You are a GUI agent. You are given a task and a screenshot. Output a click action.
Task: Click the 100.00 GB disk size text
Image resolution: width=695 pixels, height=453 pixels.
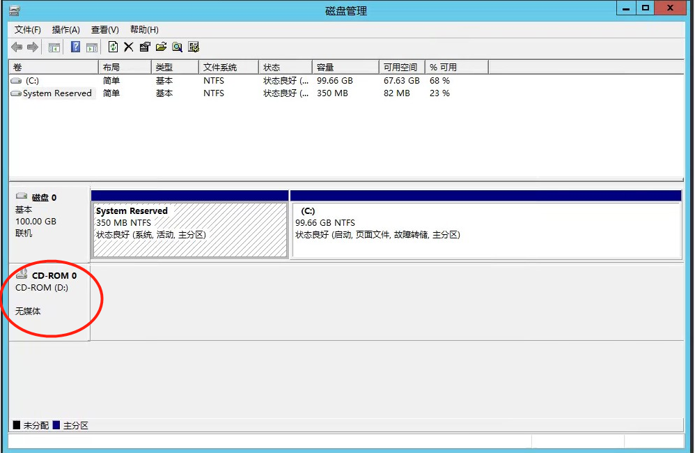(x=36, y=222)
